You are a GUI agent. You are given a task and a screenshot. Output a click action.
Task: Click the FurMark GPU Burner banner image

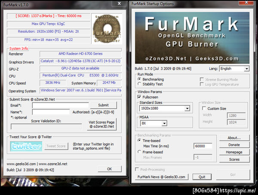point(192,38)
